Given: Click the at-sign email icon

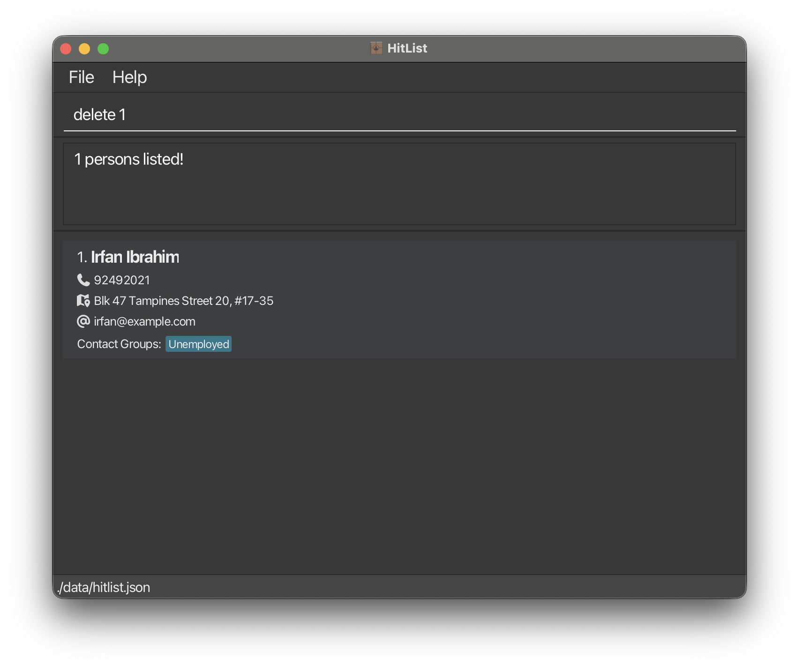Looking at the screenshot, I should 83,321.
